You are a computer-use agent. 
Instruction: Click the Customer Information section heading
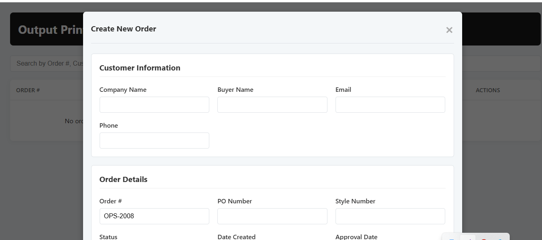coord(140,68)
